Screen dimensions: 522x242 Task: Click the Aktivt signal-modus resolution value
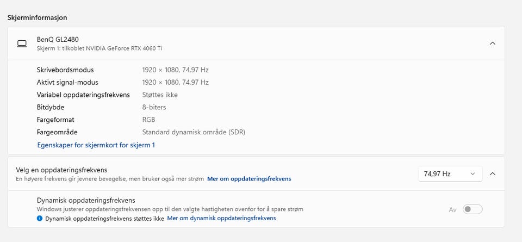[176, 82]
